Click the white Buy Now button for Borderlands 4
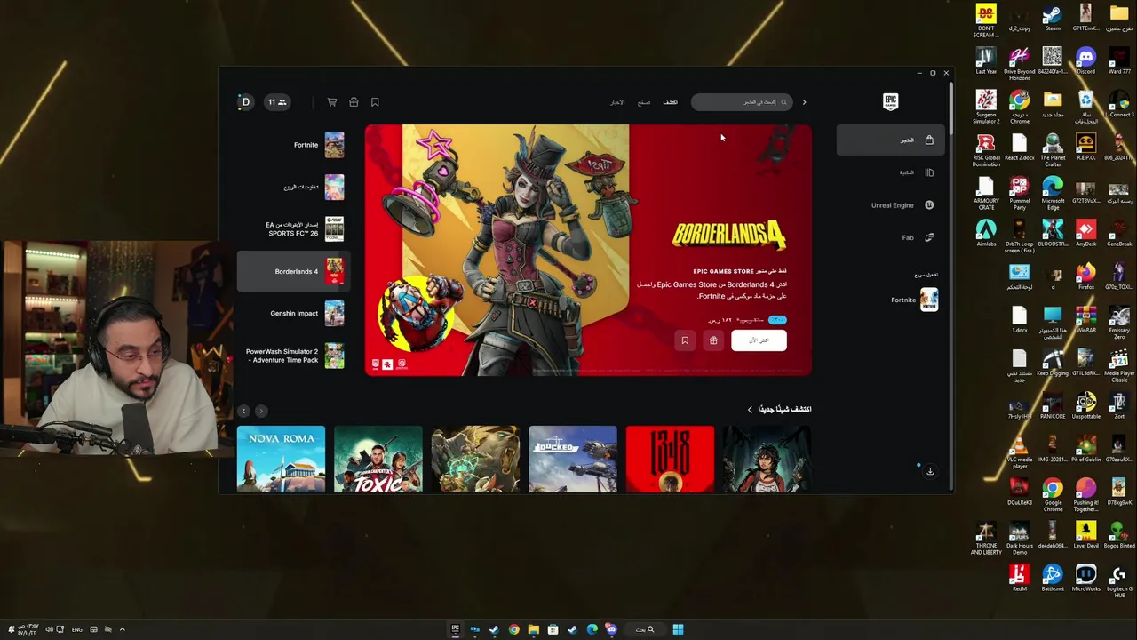Viewport: 1137px width, 640px height. (x=759, y=340)
